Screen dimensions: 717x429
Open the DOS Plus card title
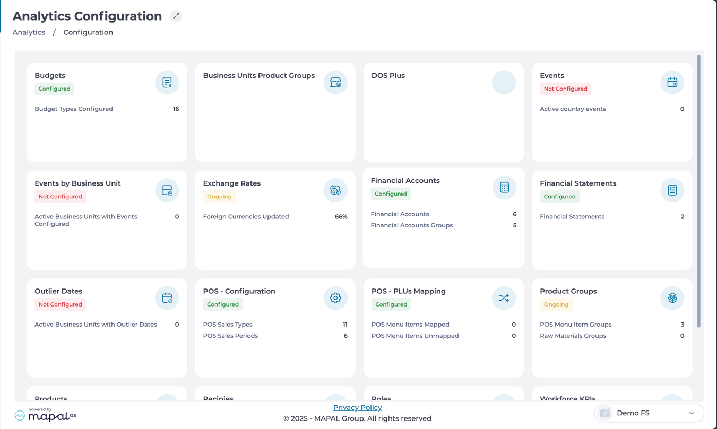pyautogui.click(x=388, y=76)
